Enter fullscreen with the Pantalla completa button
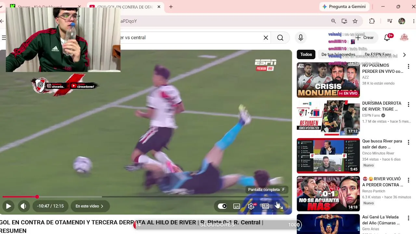The image size is (416, 234). coord(280,206)
